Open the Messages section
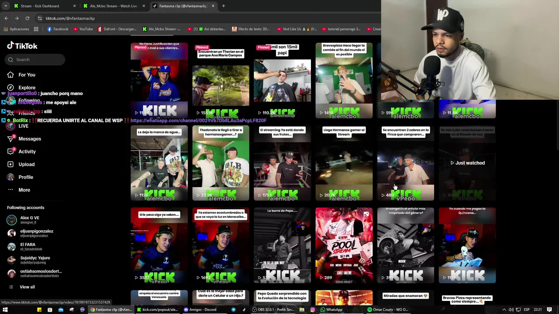 [30, 139]
